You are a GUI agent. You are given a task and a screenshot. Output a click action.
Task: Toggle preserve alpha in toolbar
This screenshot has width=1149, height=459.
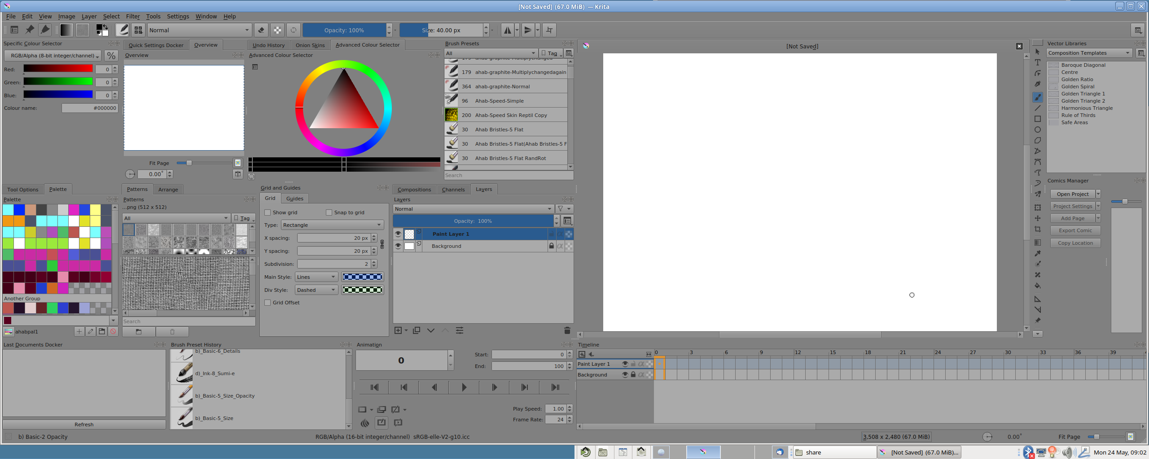(277, 30)
